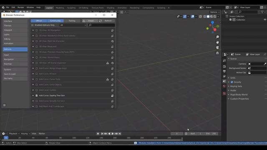This screenshot has width=267, height=150.
Task: Select rendered viewport shading
Action: point(215,17)
